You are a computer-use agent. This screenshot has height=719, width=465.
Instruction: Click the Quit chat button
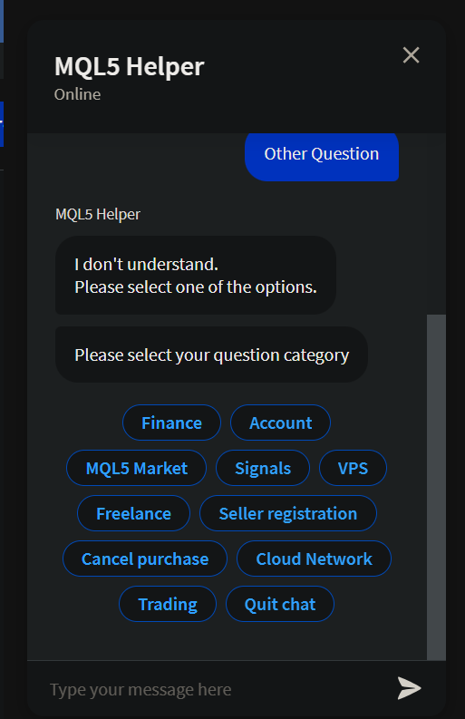click(x=280, y=605)
